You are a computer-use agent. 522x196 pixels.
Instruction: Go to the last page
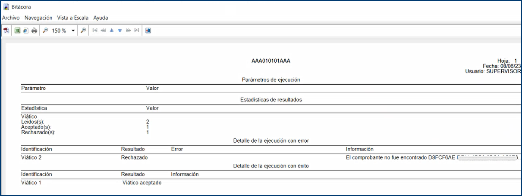tap(137, 31)
